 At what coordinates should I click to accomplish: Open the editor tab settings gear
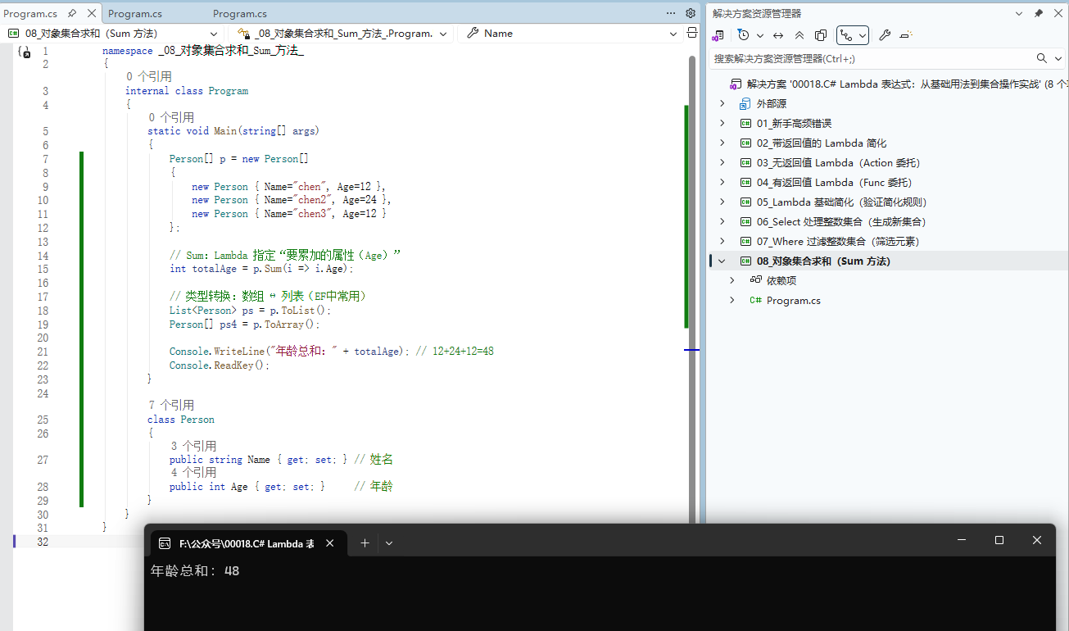point(691,13)
